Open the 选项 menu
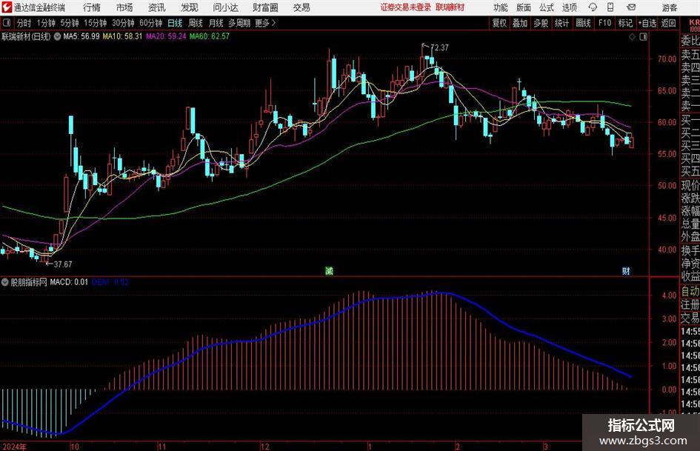This screenshot has height=451, width=700. pos(569,7)
